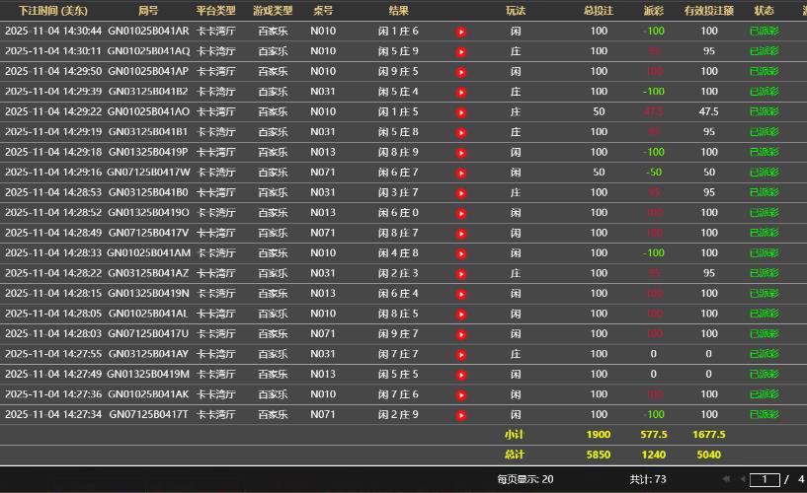This screenshot has height=493, width=807.
Task: Watch replay of round GN01325B0419O
Action: tap(461, 213)
